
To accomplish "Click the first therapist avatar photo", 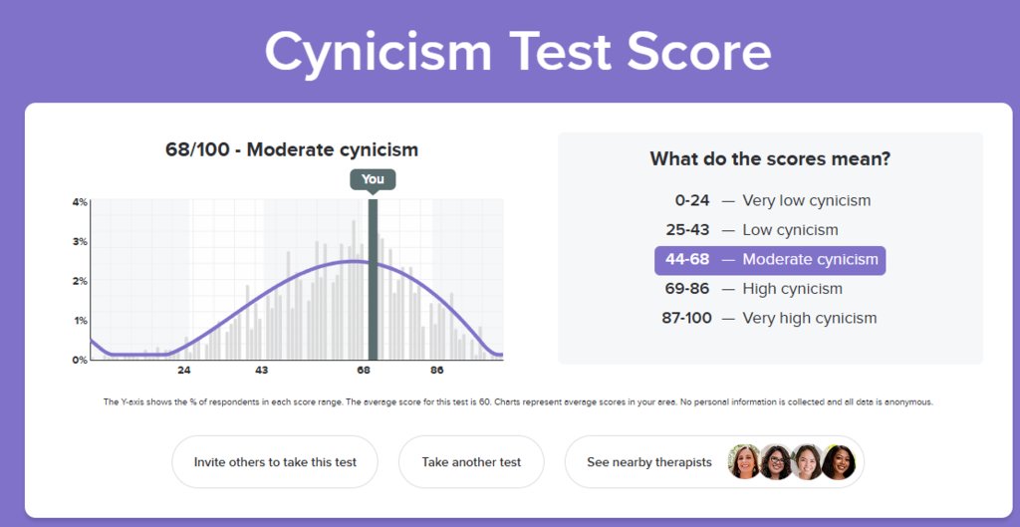I will pyautogui.click(x=744, y=462).
